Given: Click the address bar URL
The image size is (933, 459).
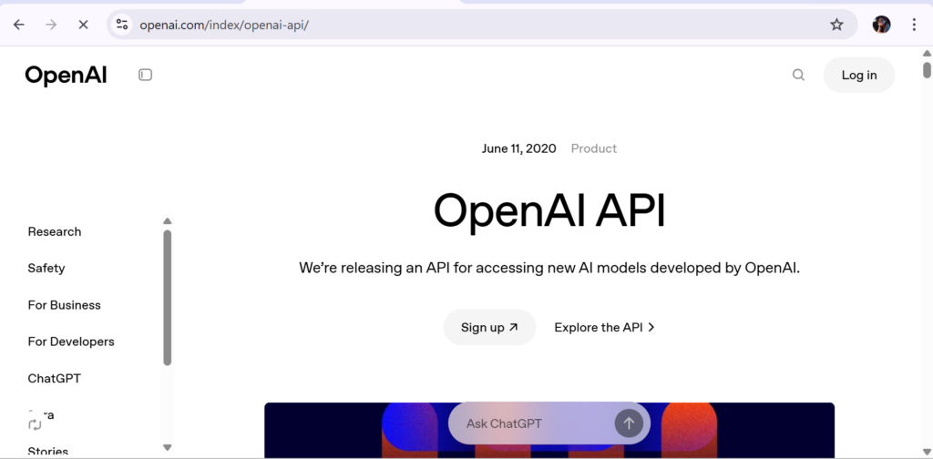Looking at the screenshot, I should coord(224,25).
